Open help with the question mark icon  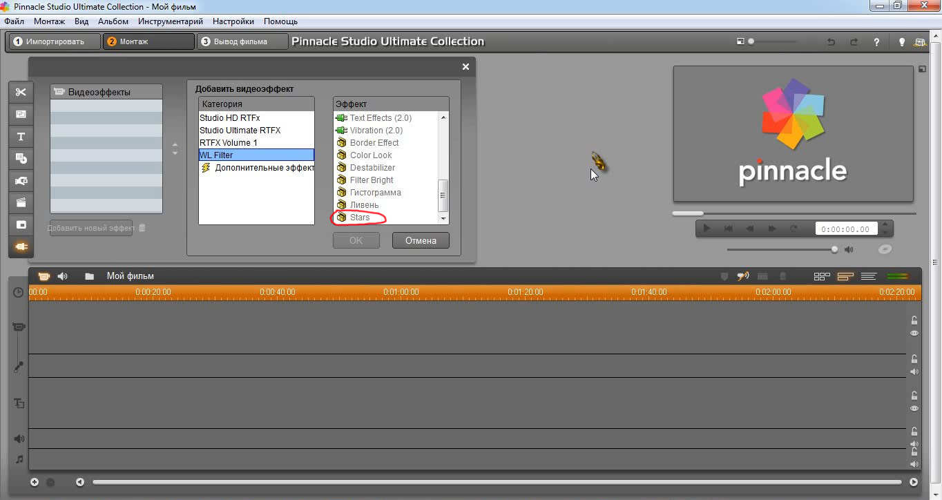tap(876, 42)
